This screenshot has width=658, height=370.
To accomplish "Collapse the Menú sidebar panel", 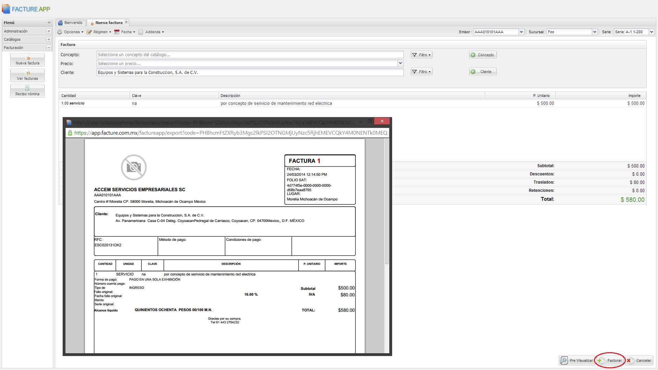I will tap(49, 23).
